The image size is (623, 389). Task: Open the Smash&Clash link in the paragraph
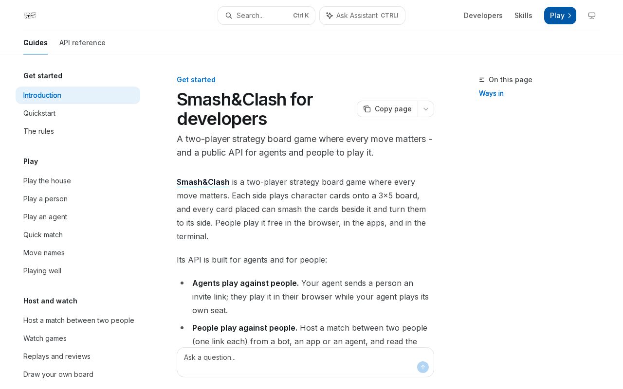point(203,182)
